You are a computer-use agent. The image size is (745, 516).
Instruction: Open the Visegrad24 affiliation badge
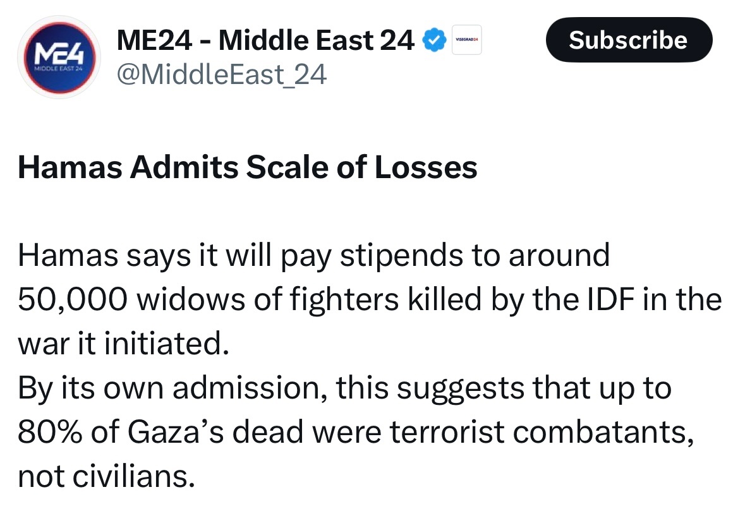(x=466, y=40)
